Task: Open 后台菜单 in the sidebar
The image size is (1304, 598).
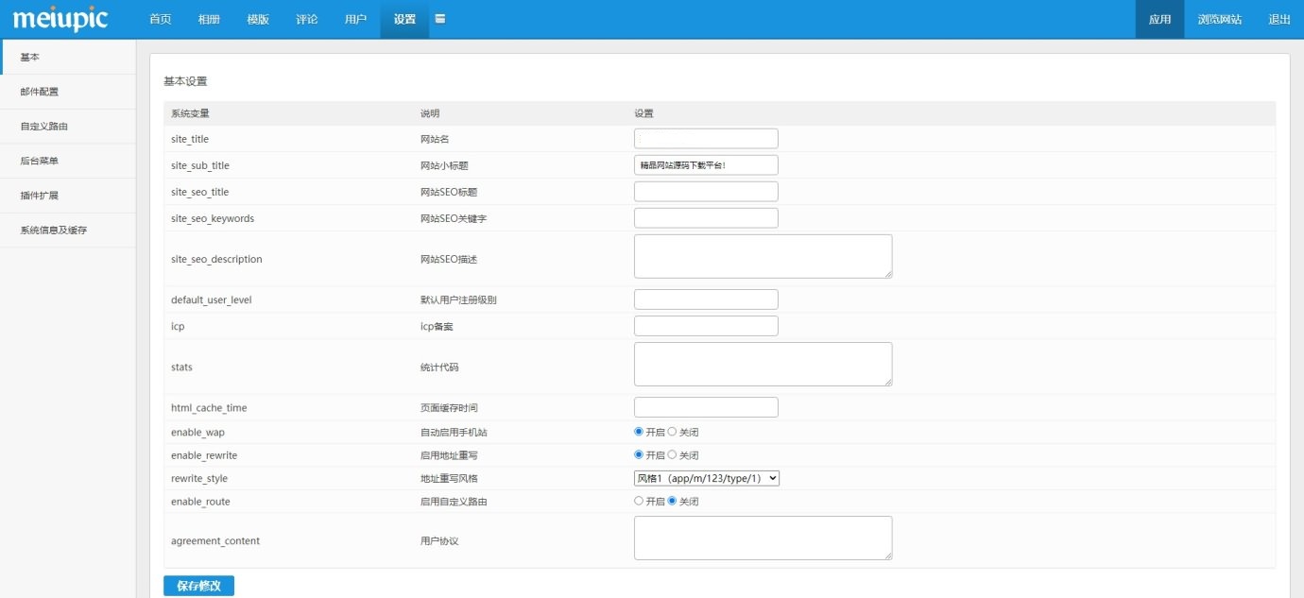Action: pyautogui.click(x=68, y=161)
